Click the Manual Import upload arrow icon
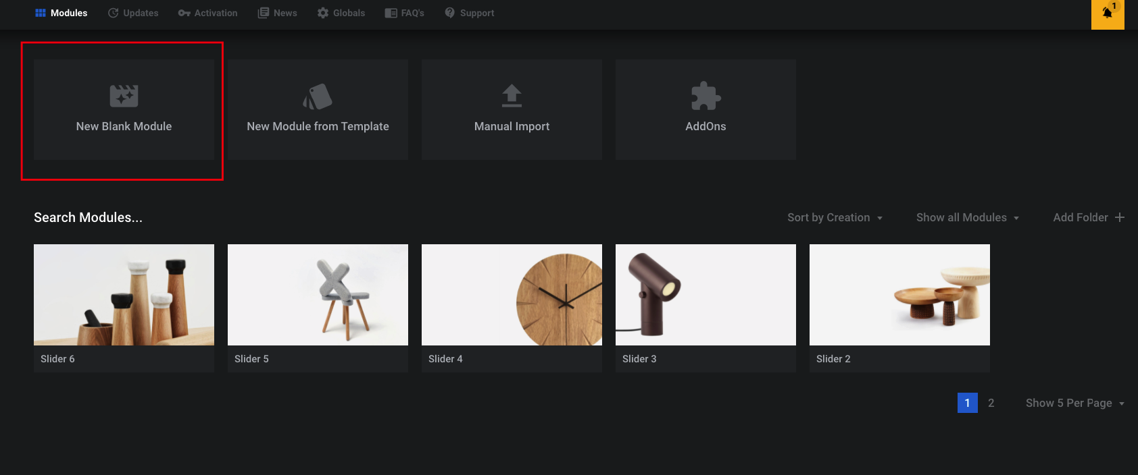 512,96
